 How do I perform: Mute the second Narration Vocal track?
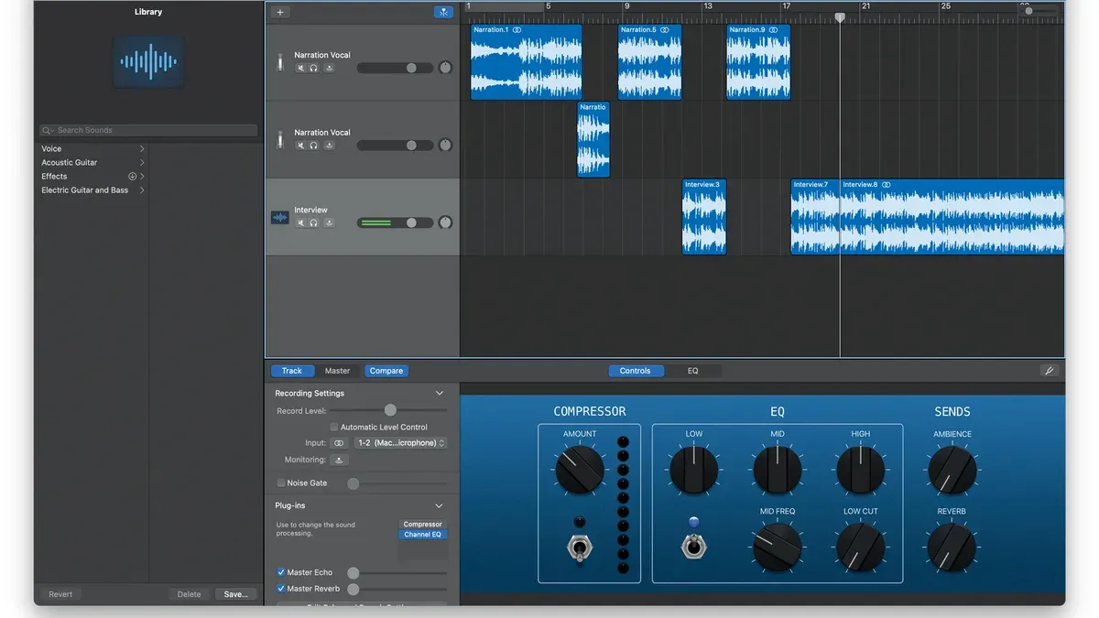(x=300, y=146)
